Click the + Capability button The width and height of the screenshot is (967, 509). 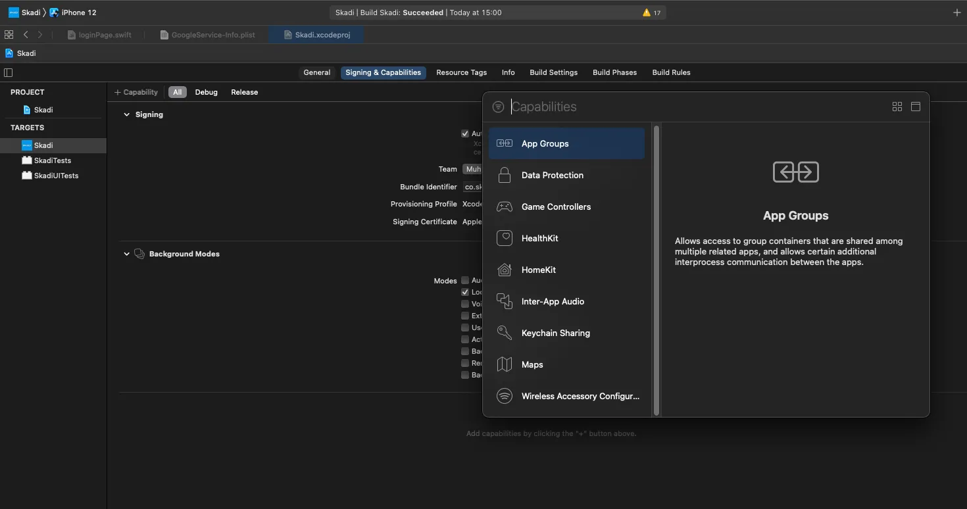(136, 92)
